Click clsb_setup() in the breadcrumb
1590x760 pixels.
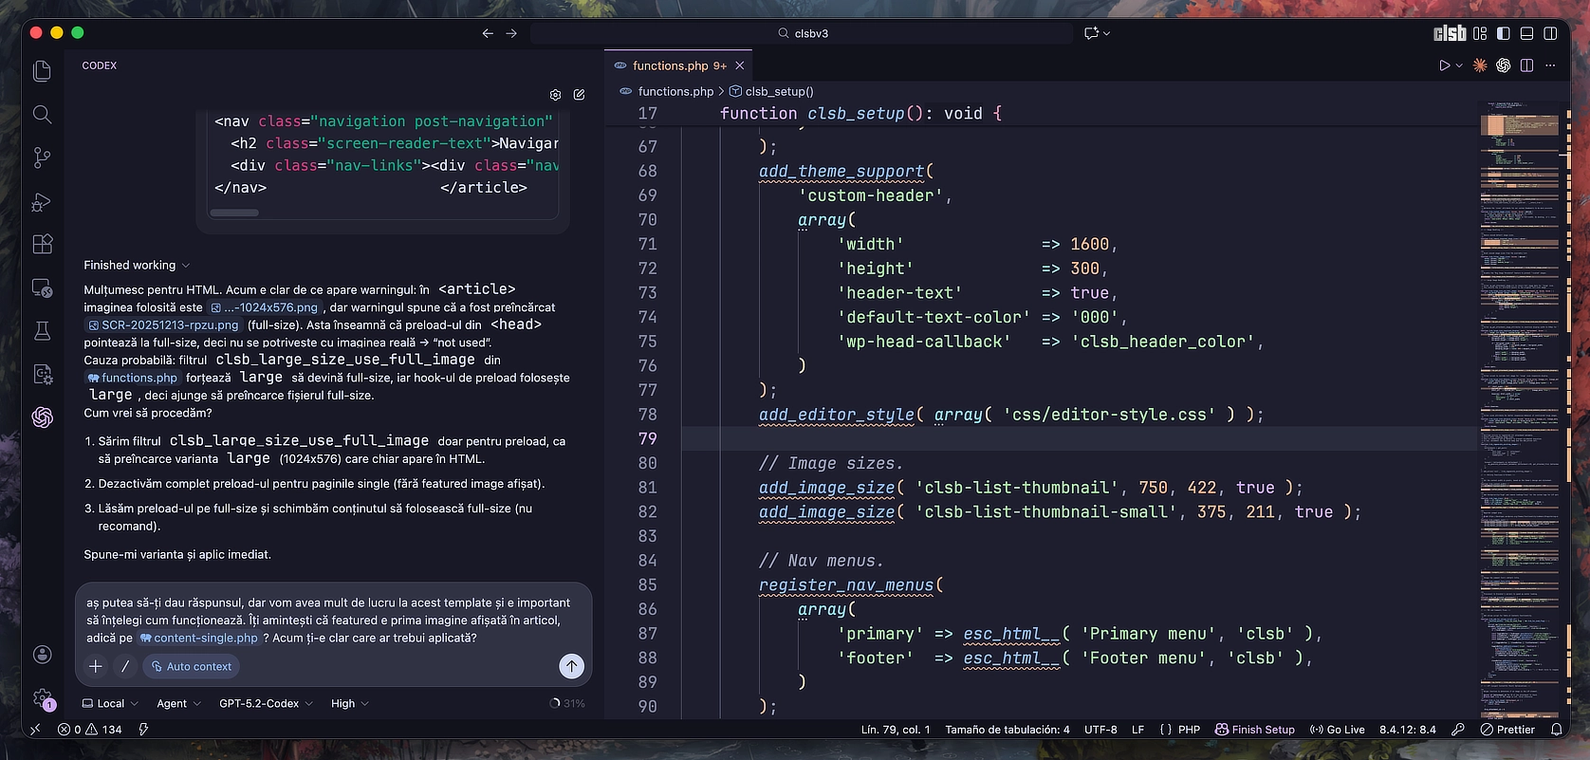point(778,92)
